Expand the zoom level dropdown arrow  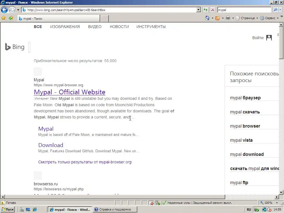click(x=277, y=203)
